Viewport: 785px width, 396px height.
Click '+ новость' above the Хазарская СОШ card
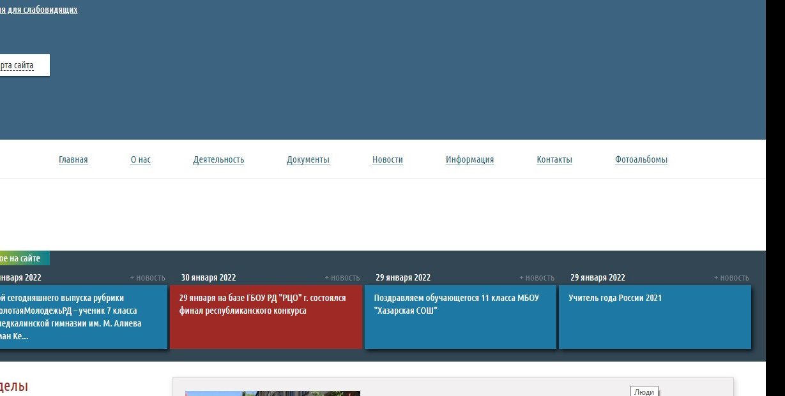pos(537,278)
